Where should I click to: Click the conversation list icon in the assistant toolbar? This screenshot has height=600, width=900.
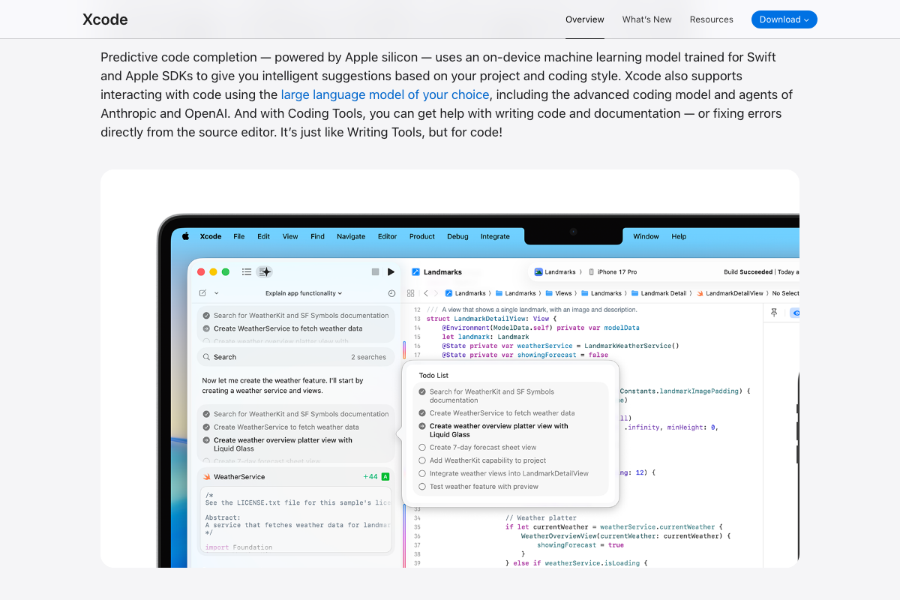247,271
